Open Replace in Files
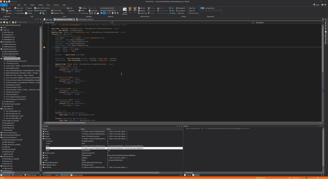The image size is (328, 179). point(58,13)
